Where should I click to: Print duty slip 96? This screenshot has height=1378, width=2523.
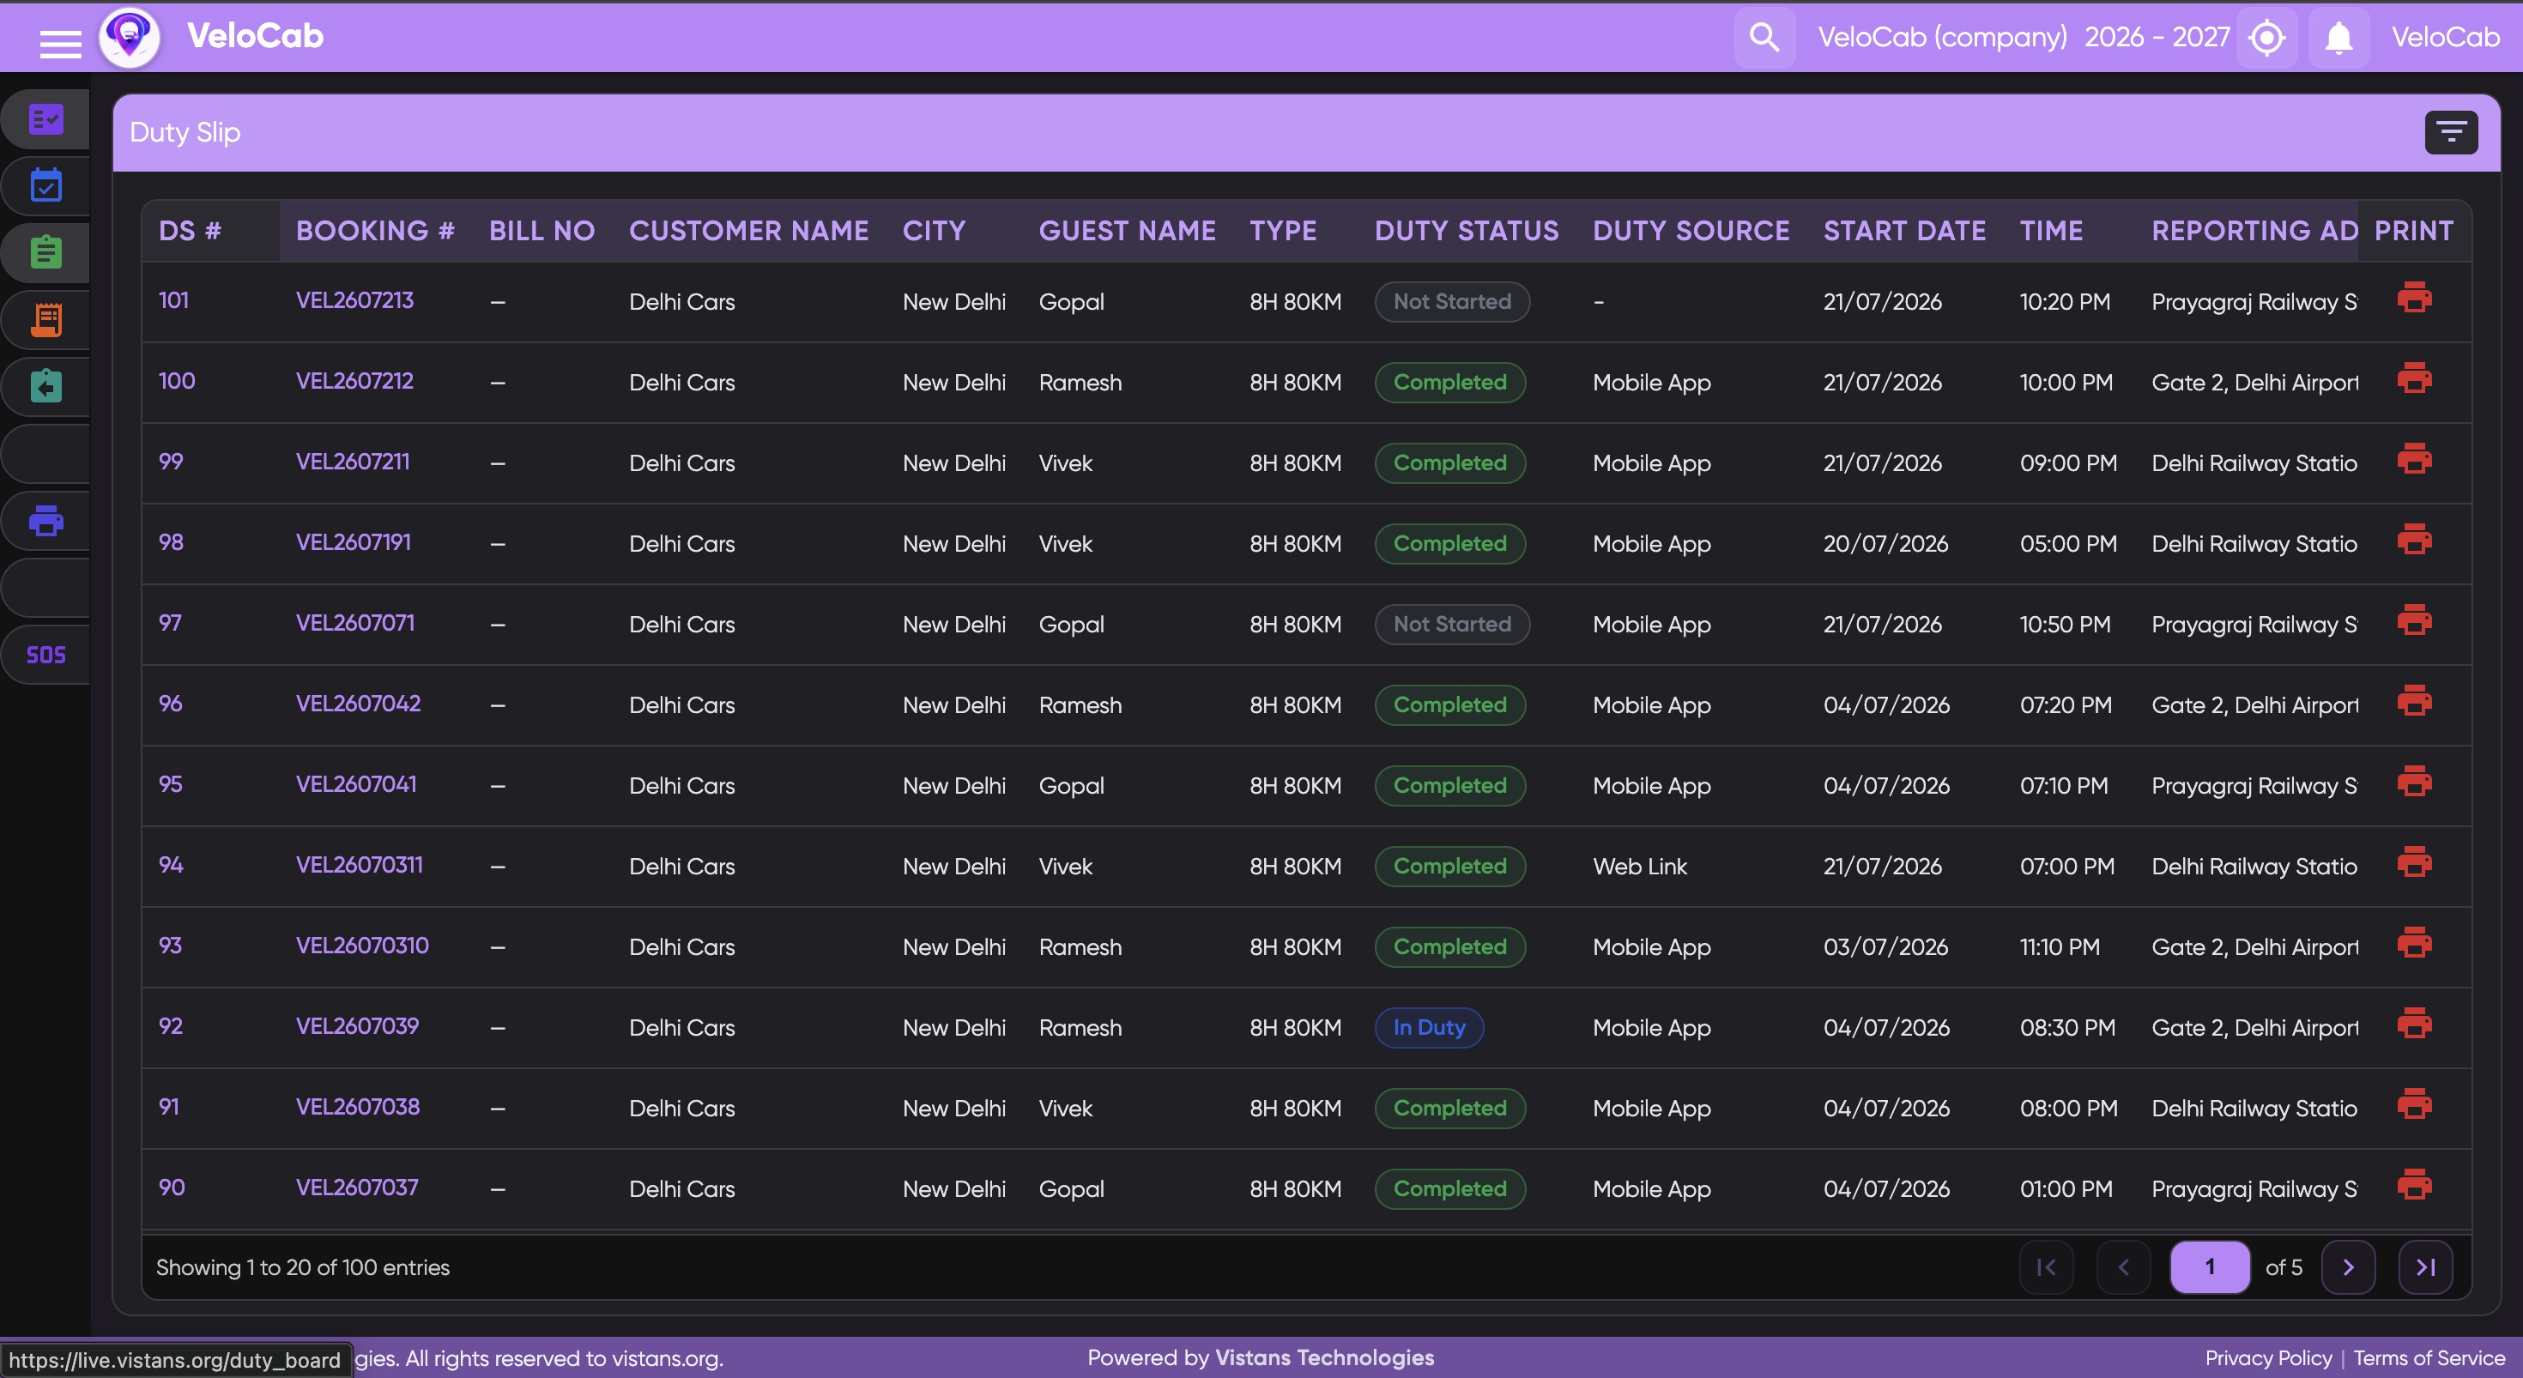point(2413,700)
